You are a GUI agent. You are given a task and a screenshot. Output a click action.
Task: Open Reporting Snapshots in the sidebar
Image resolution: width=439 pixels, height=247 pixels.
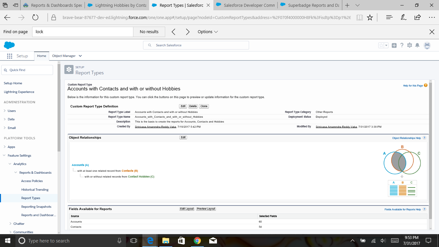(36, 207)
